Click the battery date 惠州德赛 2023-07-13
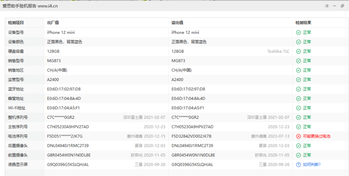The height and width of the screenshot is (176, 349). click(x=270, y=136)
